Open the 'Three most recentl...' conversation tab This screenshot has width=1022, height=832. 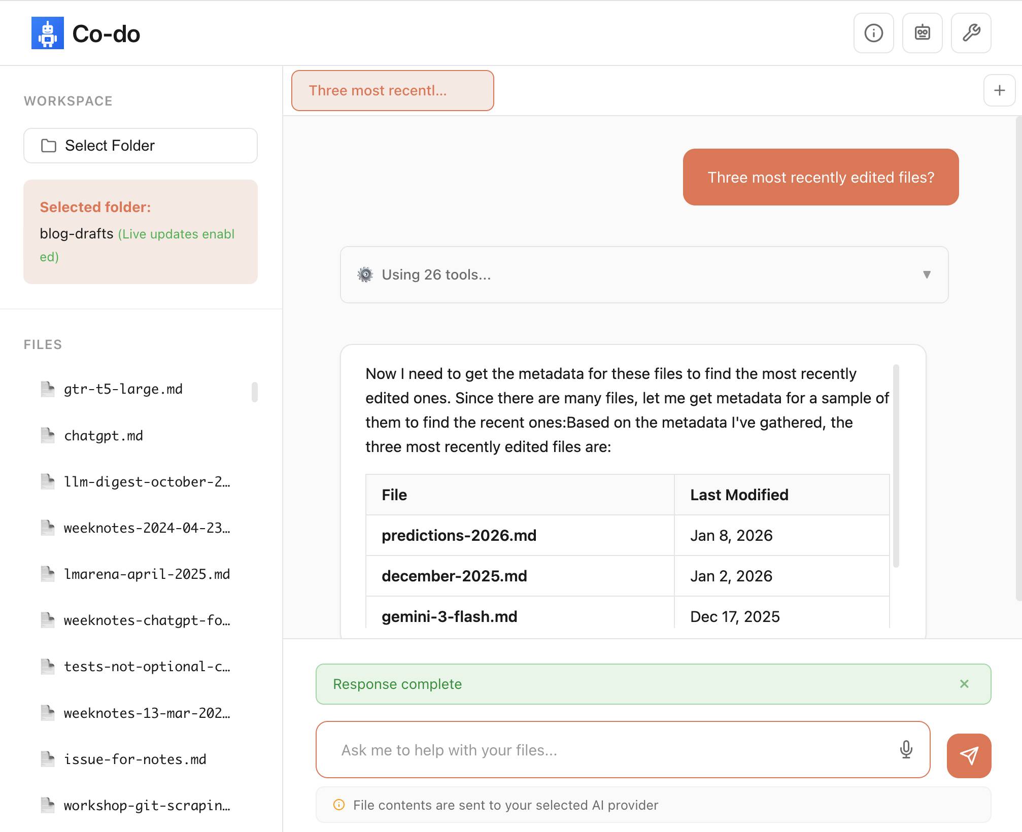click(x=392, y=90)
